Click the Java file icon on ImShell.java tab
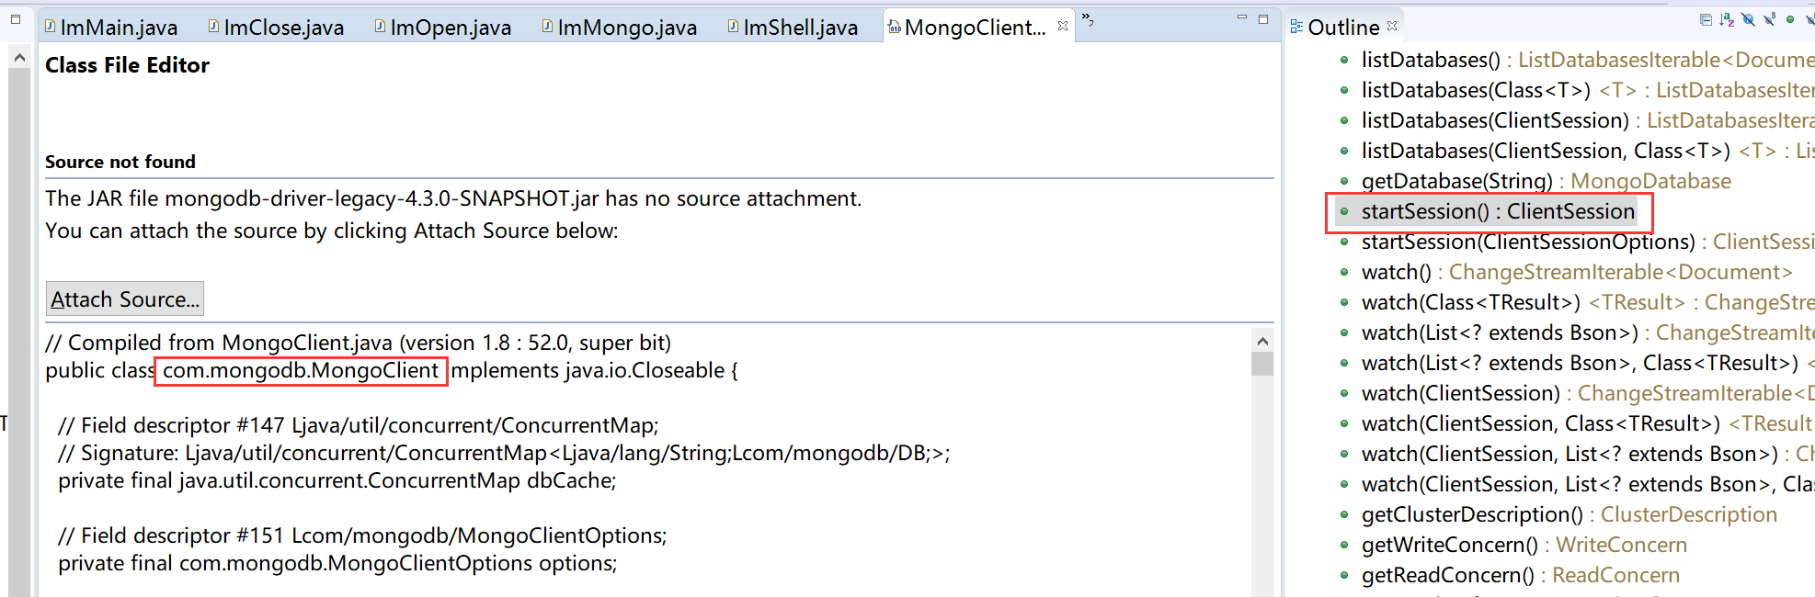The width and height of the screenshot is (1815, 597). click(731, 26)
